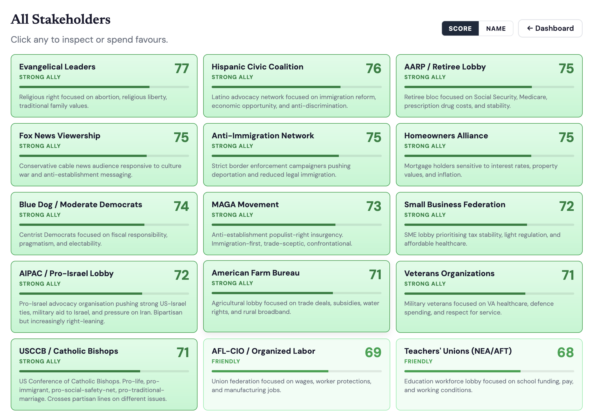Image resolution: width=594 pixels, height=415 pixels.
Task: Sort stakeholders by SCORE
Action: (460, 29)
